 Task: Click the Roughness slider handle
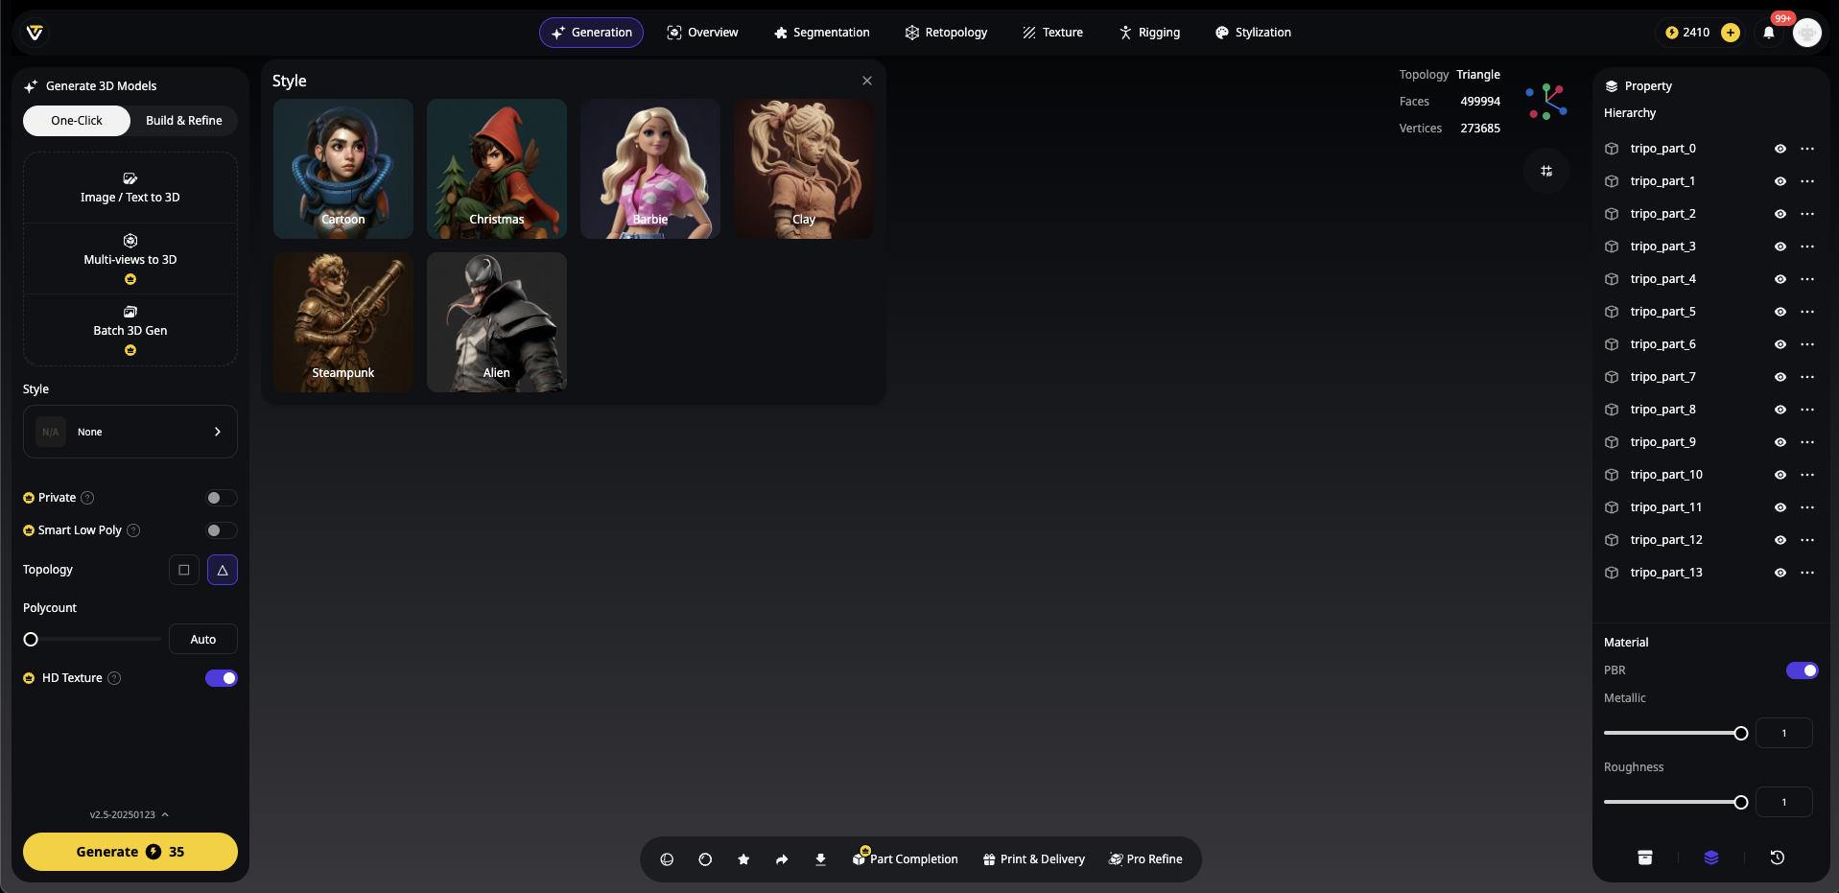(1741, 803)
